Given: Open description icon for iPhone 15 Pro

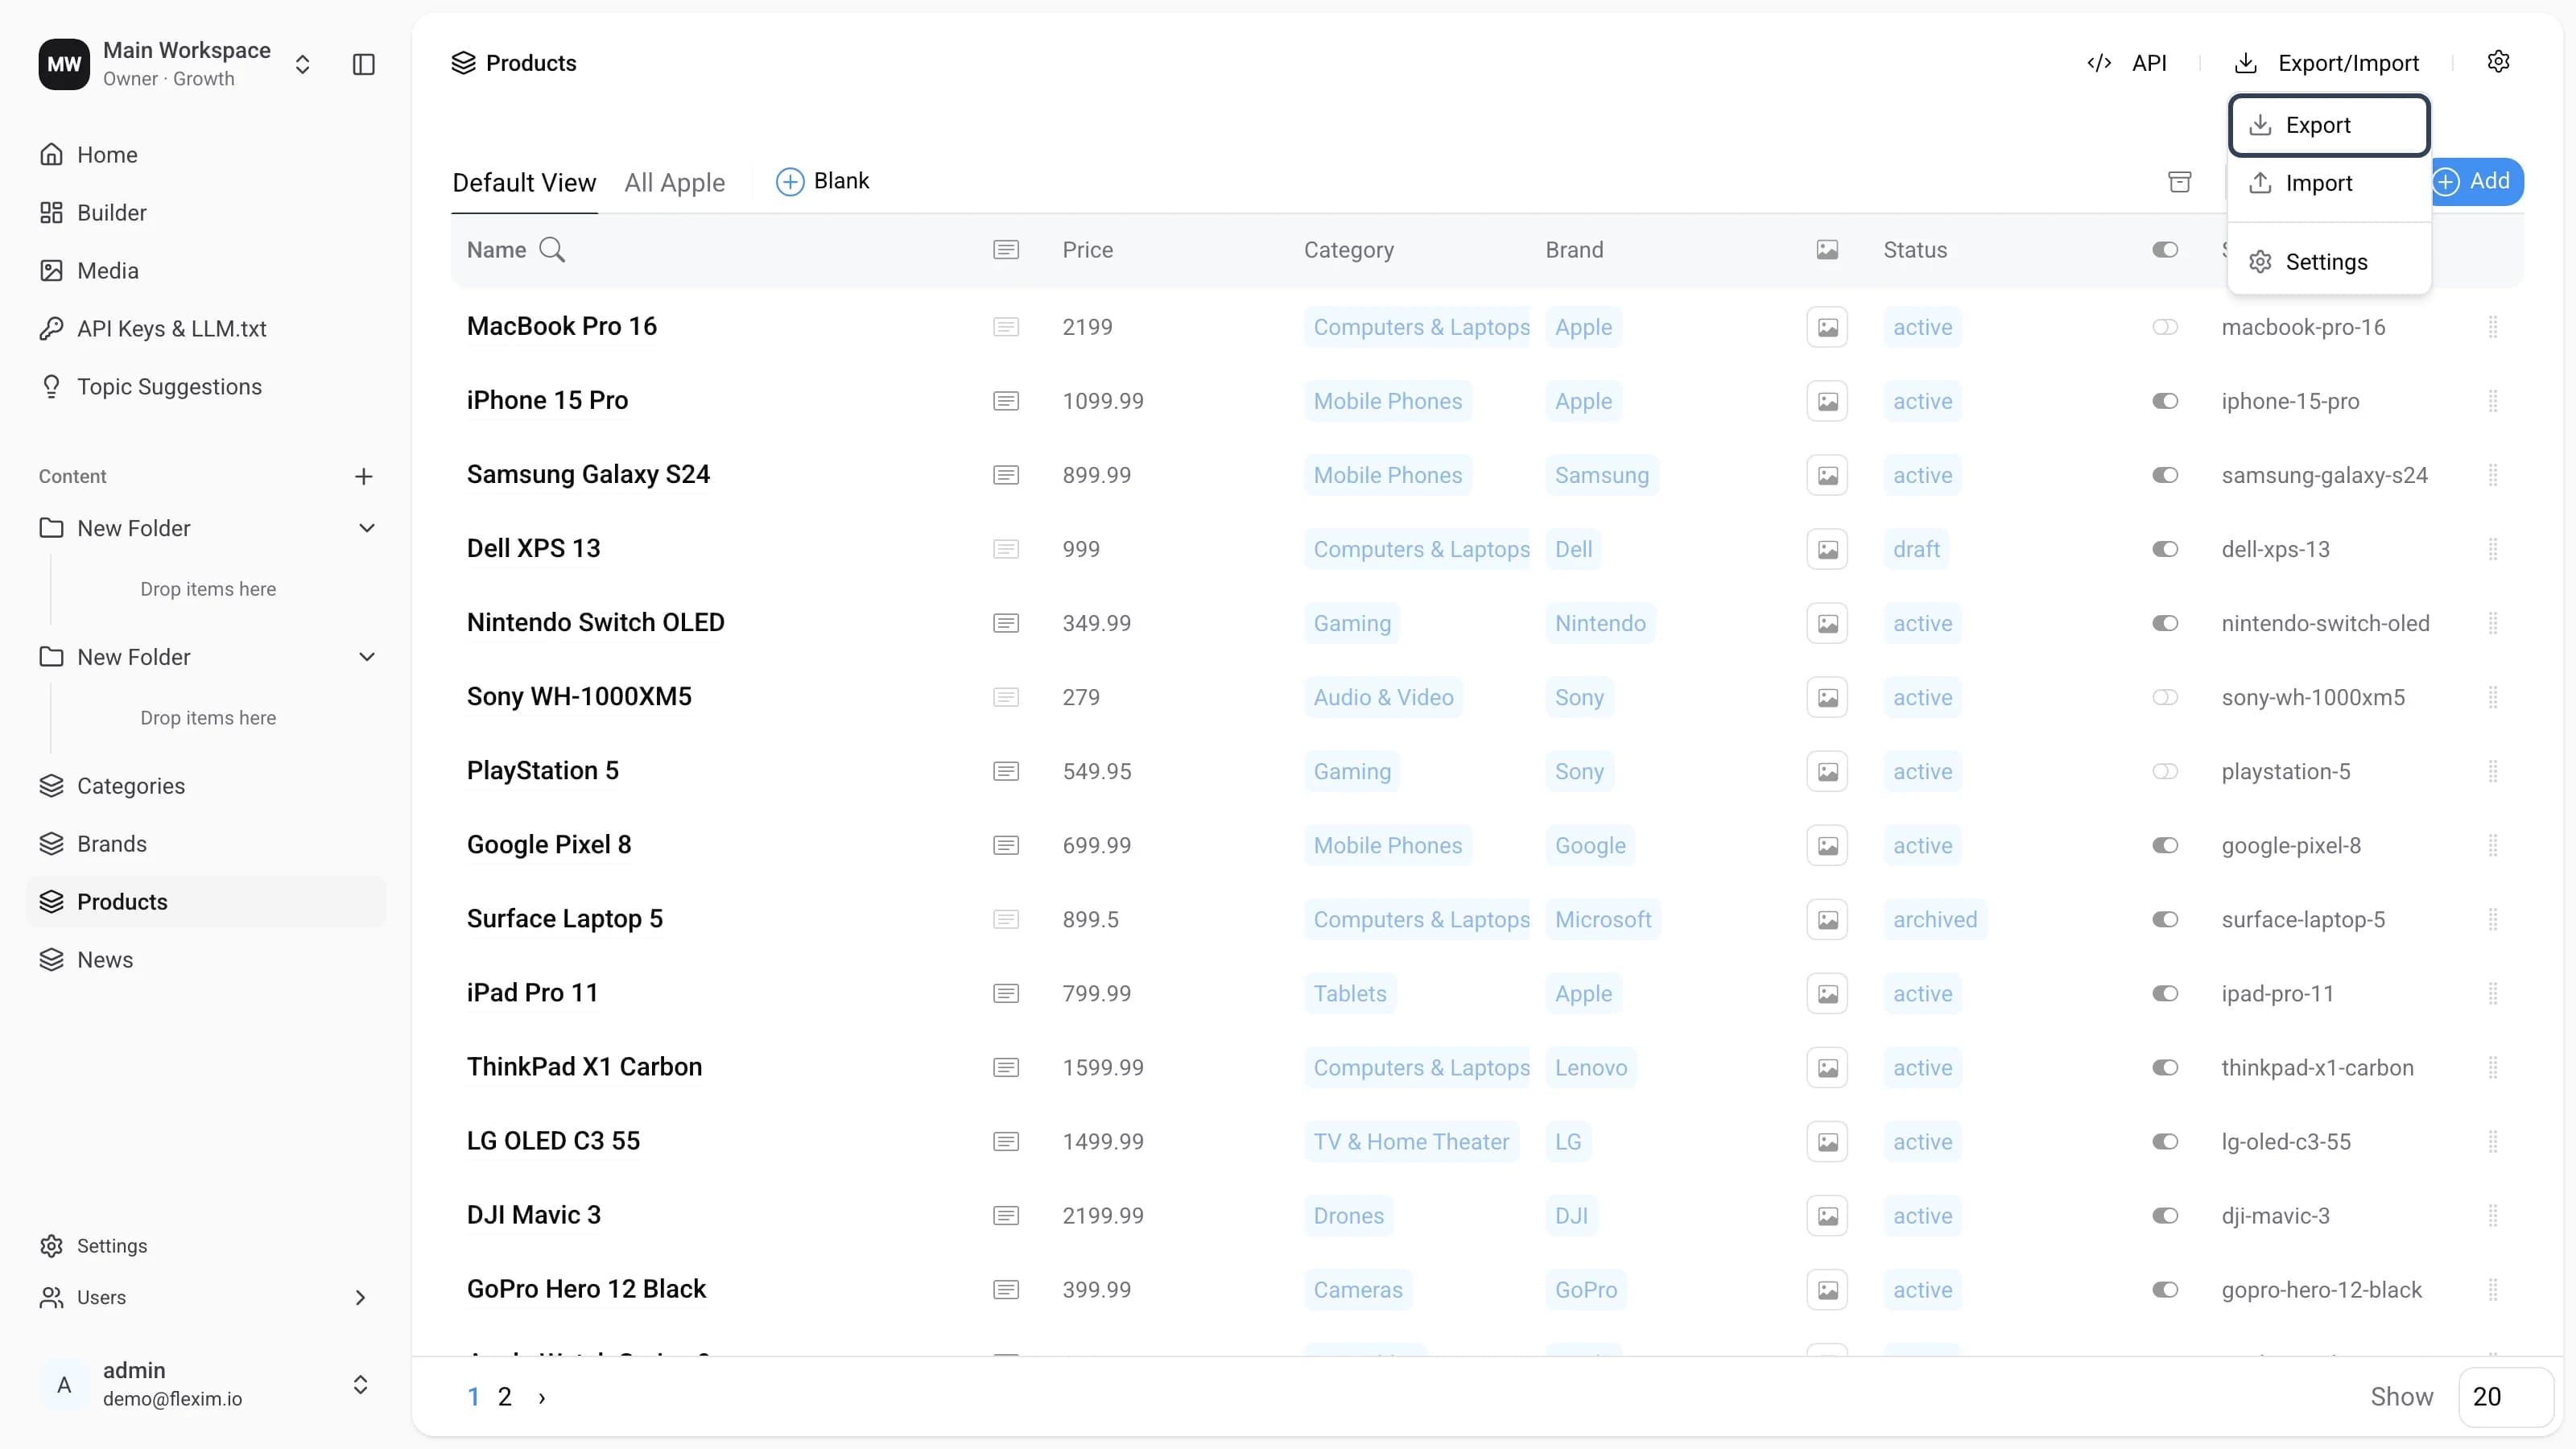Looking at the screenshot, I should [1006, 401].
